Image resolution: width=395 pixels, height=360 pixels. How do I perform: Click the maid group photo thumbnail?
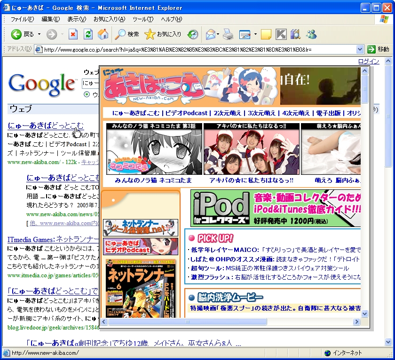[x=252, y=149]
